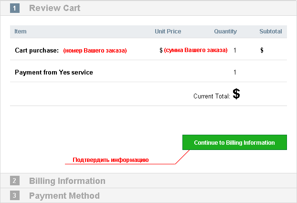Viewport: 297px width, 203px height.
Task: Click the red order number placeholder text
Action: click(95, 51)
